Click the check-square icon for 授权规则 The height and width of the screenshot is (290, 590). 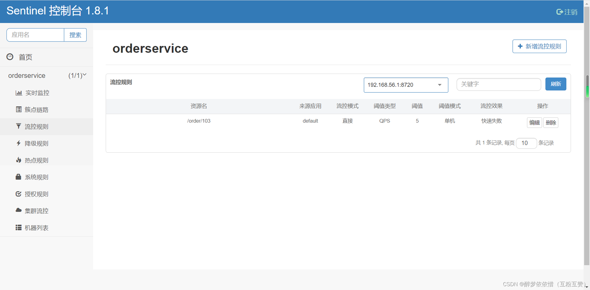(x=19, y=194)
